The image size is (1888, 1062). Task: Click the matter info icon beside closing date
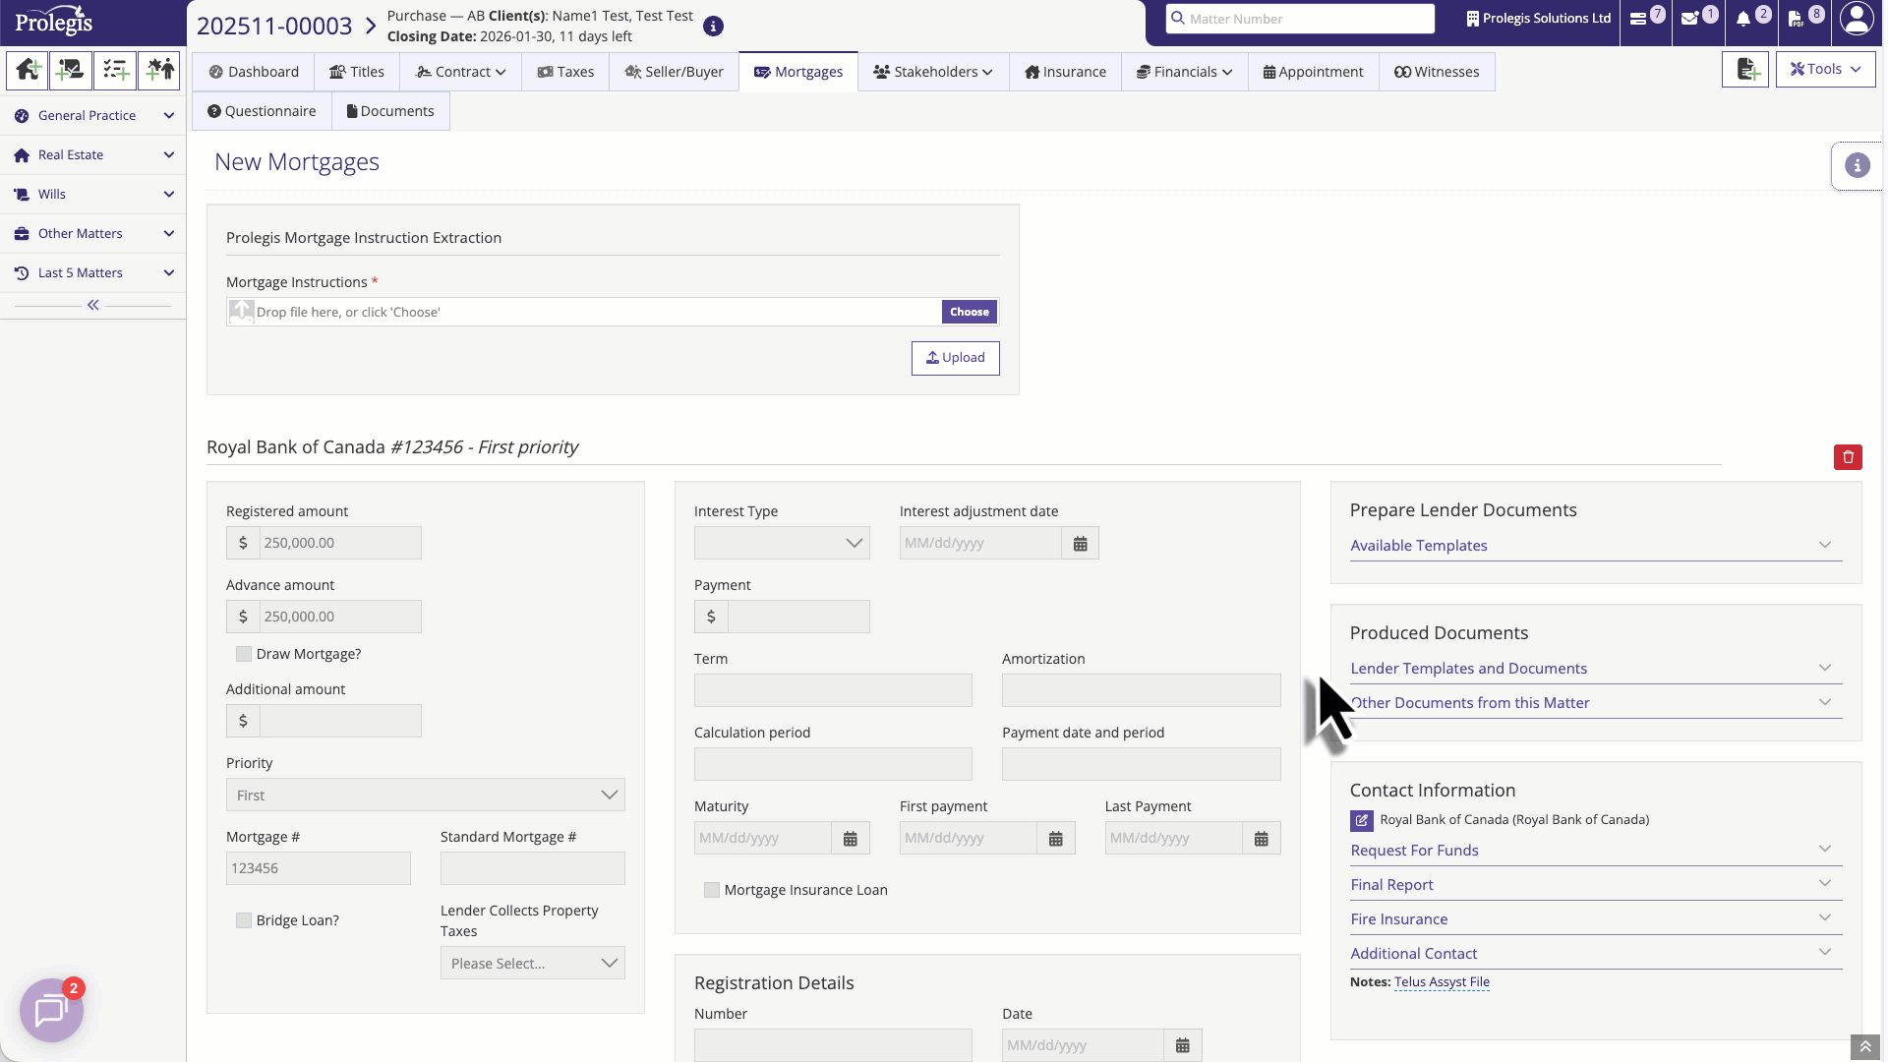coord(714,27)
